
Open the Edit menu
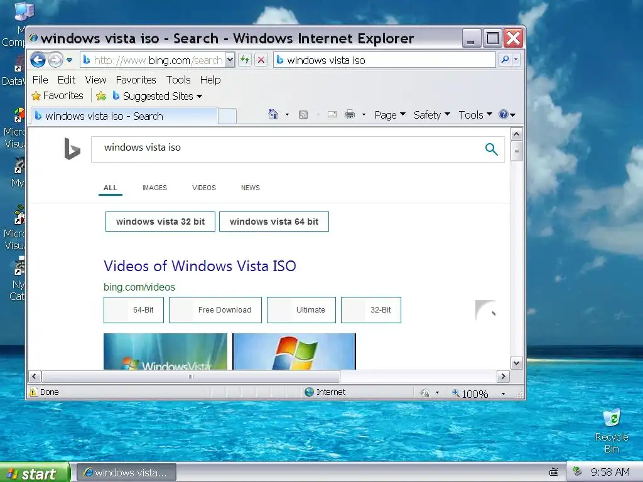tap(66, 80)
